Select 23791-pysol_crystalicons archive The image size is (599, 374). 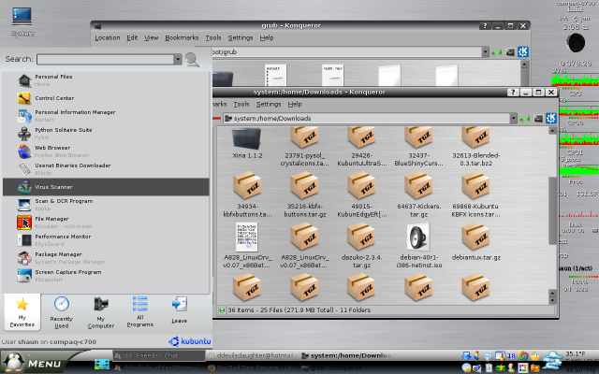304,148
